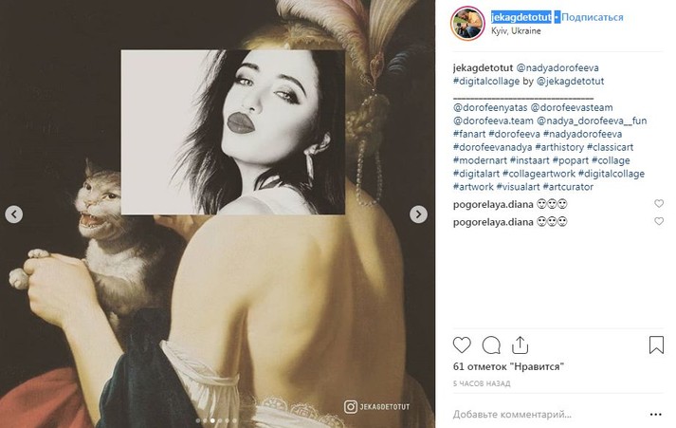The image size is (676, 428).
Task: Like second pogorelaya.diana comment
Action: 658,221
